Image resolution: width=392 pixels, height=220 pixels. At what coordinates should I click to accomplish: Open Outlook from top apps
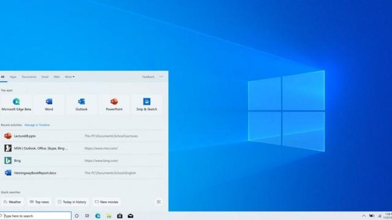(x=81, y=105)
